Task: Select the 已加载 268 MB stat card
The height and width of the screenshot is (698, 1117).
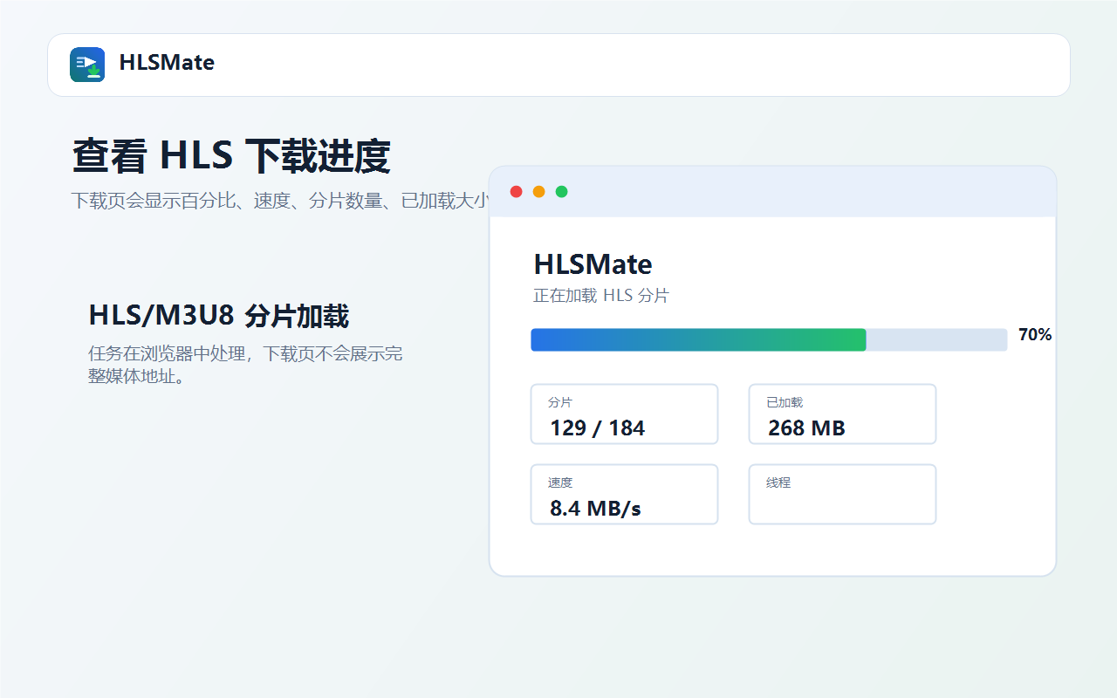Action: click(x=842, y=414)
